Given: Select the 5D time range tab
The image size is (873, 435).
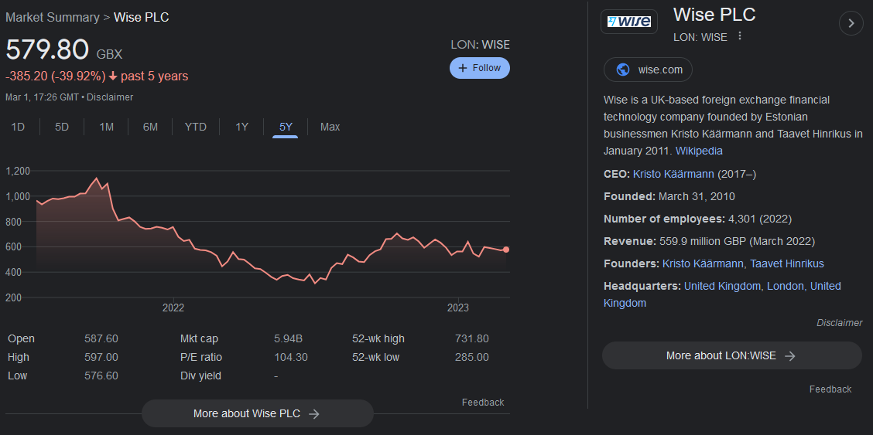Looking at the screenshot, I should click(x=62, y=127).
